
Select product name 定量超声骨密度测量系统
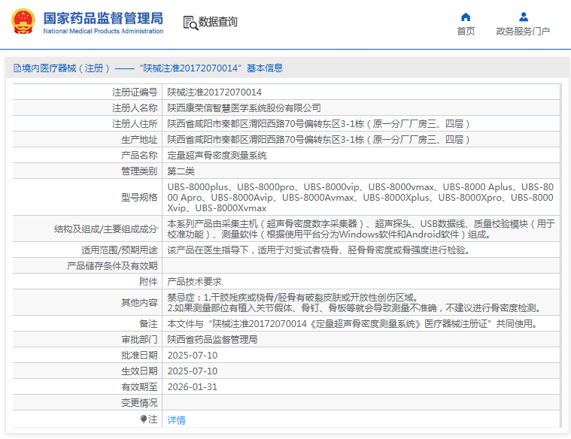[x=217, y=156]
